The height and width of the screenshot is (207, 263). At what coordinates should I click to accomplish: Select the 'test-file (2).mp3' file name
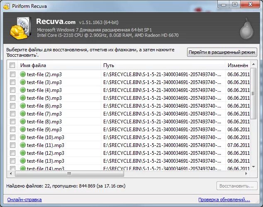point(44,74)
